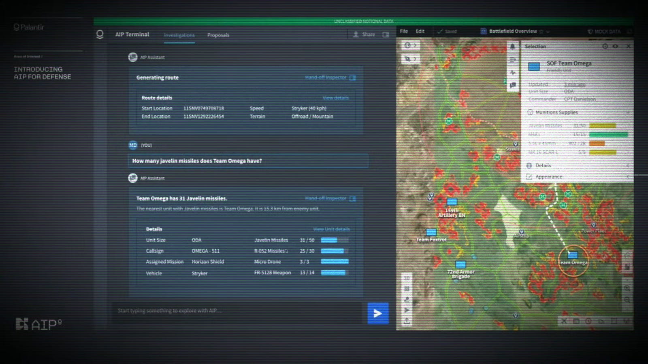Click View Unit details link
This screenshot has height=364, width=648.
pos(331,229)
